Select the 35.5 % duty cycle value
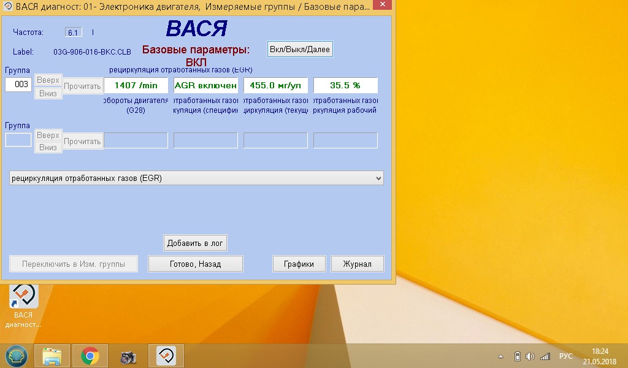 pos(345,85)
